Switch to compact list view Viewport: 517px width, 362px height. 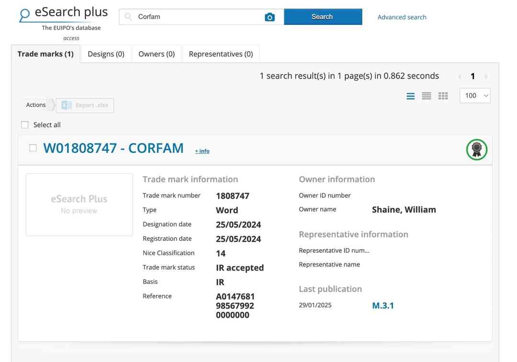[x=427, y=96]
